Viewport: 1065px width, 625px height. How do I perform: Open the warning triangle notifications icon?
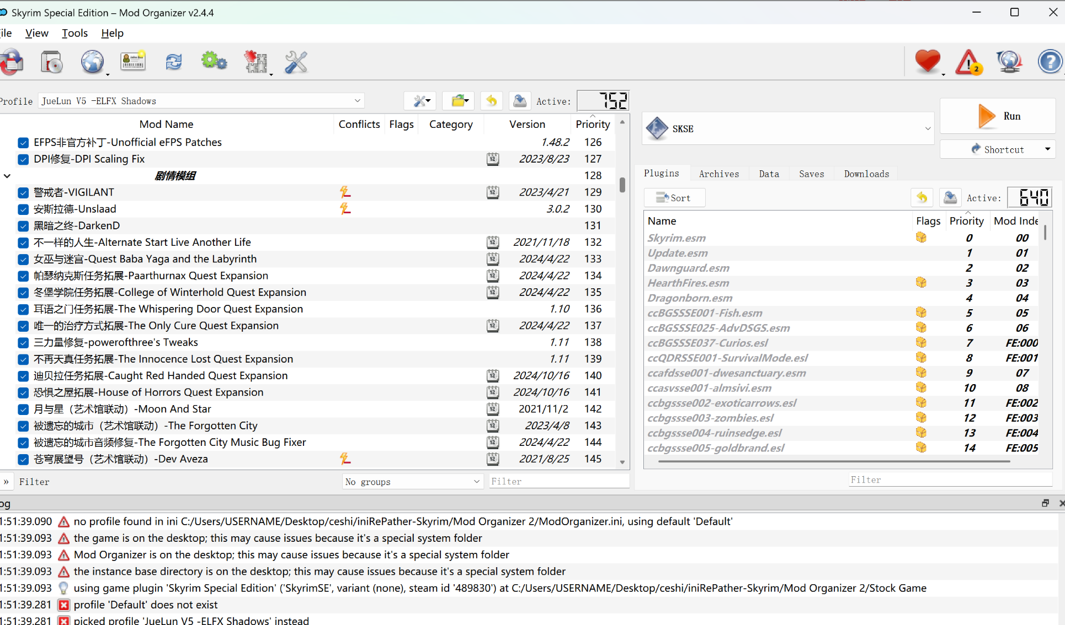(x=969, y=62)
